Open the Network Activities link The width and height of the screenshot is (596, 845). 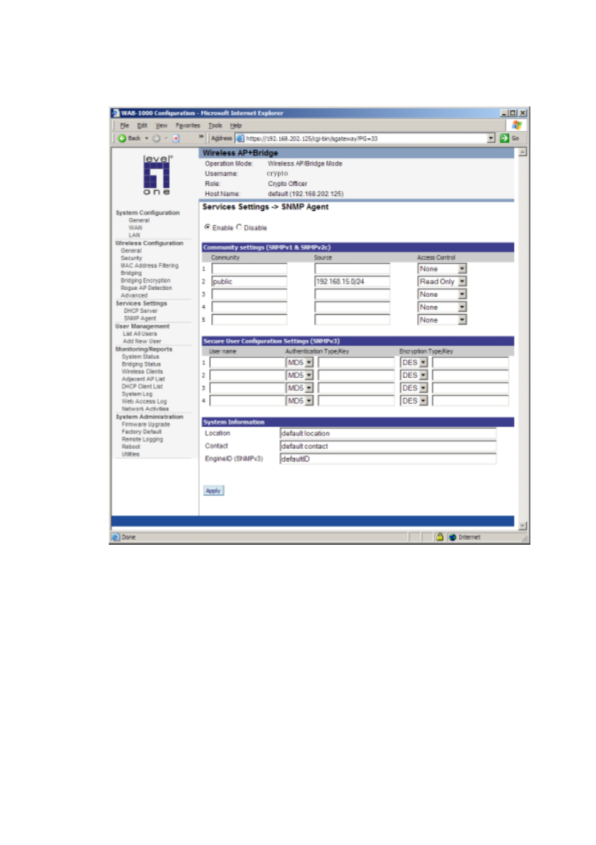click(145, 409)
